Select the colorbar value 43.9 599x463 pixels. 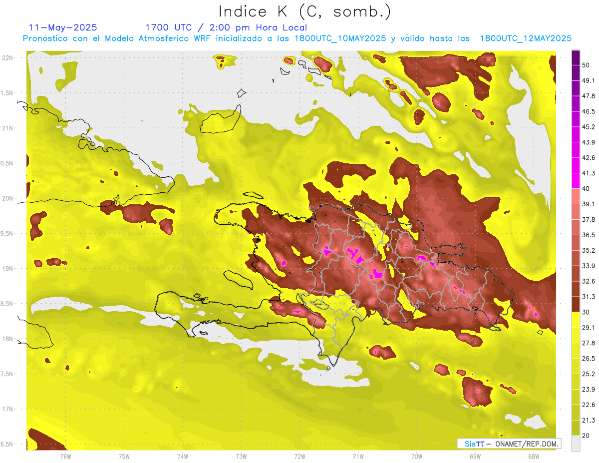tap(589, 142)
